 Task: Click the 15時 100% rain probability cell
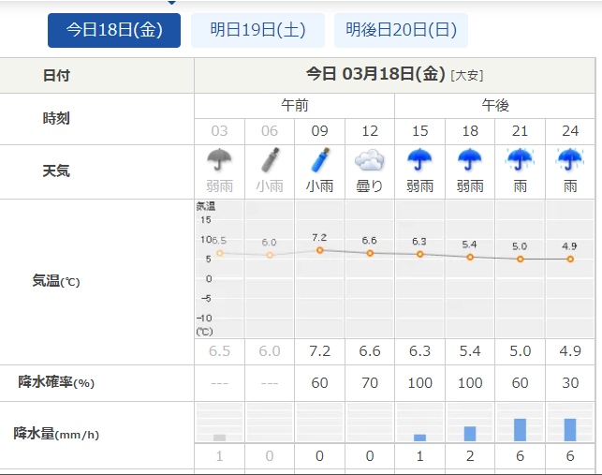point(420,383)
